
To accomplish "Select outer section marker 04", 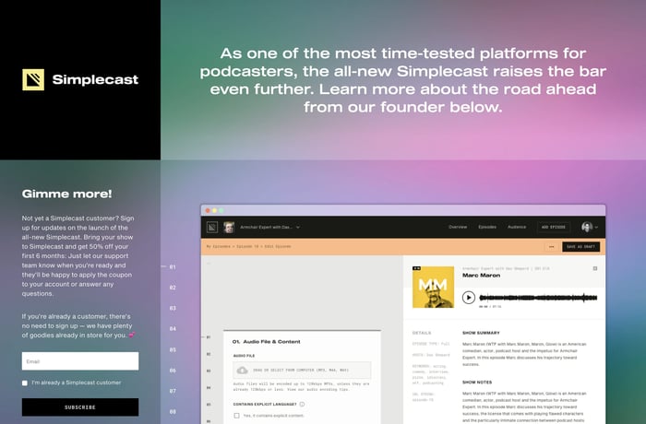I will pos(173,328).
